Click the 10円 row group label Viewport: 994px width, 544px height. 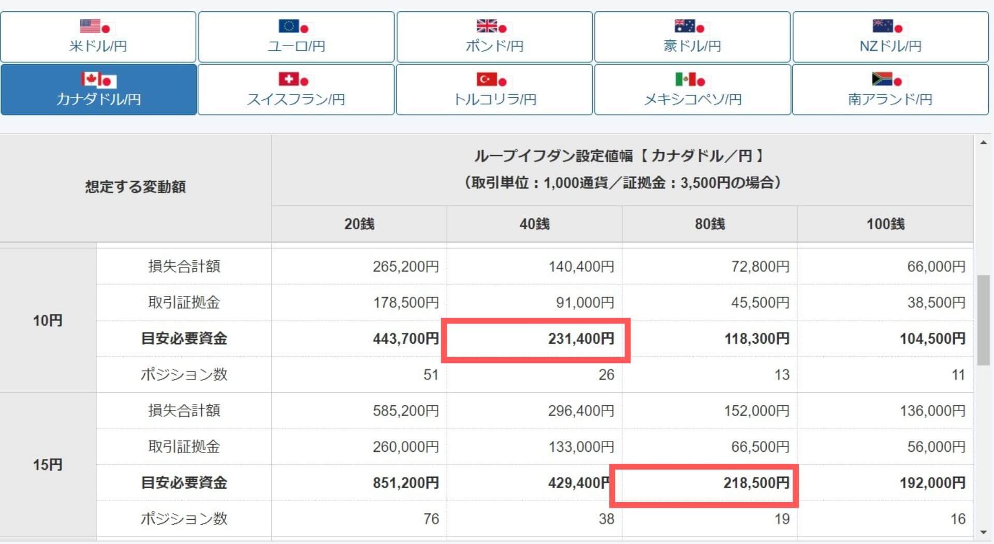click(48, 320)
